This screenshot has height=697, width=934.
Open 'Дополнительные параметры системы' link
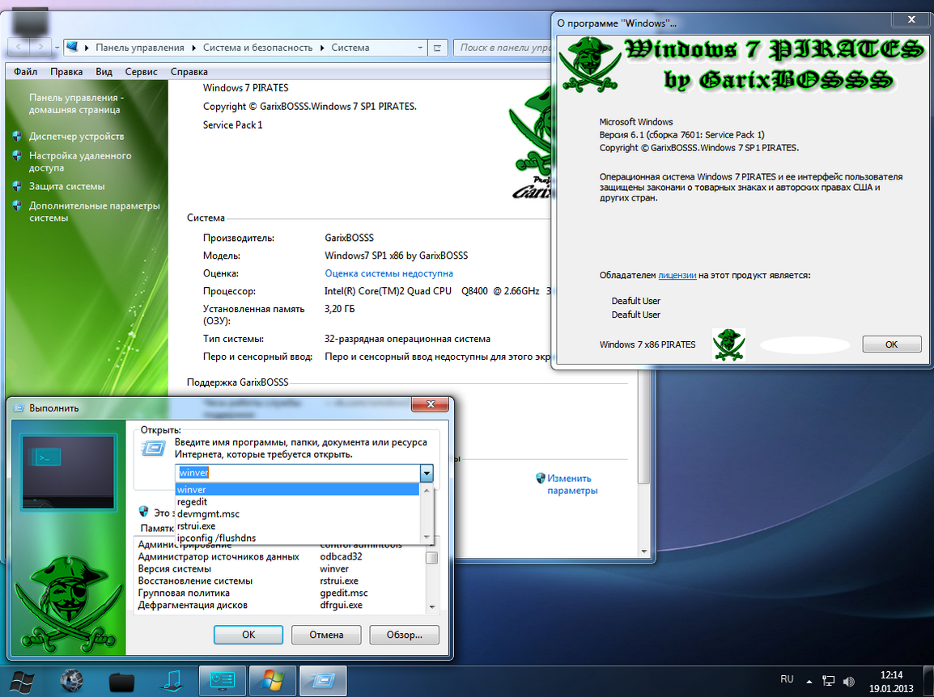[94, 211]
